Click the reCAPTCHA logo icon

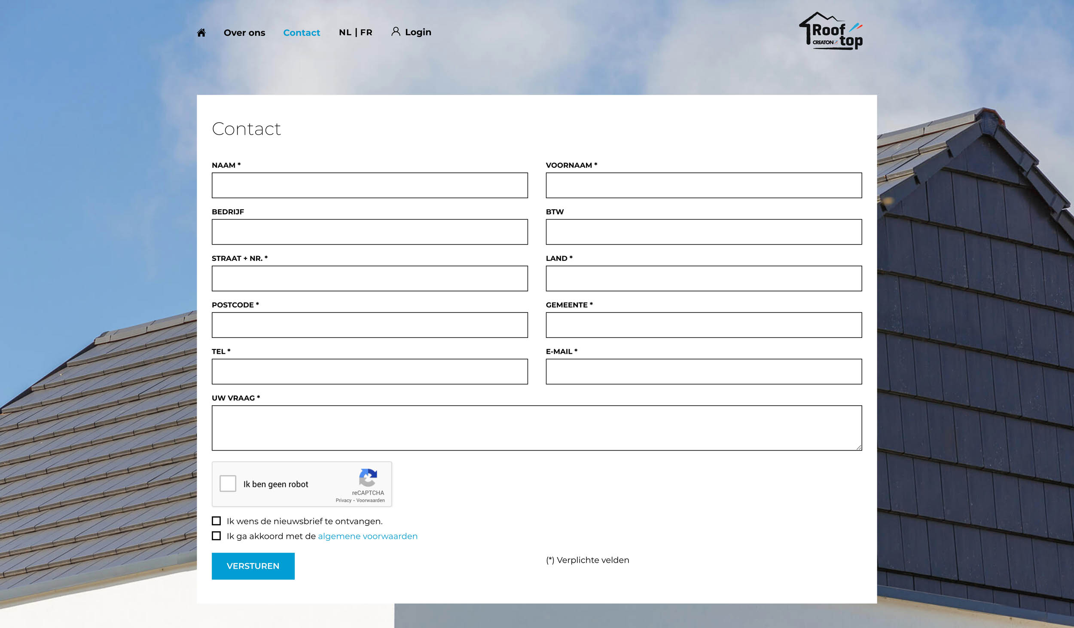368,477
